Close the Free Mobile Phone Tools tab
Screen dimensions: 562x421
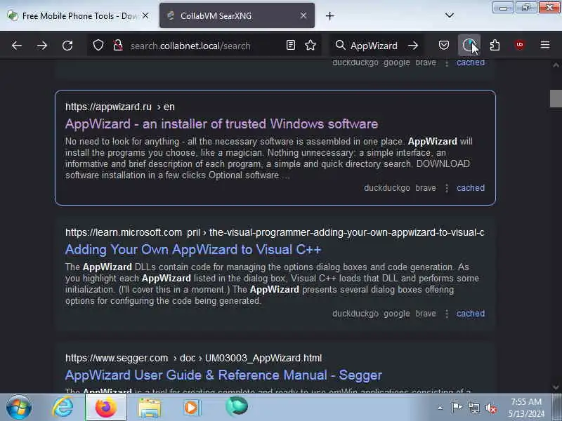145,15
